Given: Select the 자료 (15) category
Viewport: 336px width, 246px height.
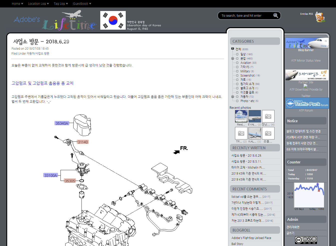Looking at the screenshot, I should pos(246,80).
